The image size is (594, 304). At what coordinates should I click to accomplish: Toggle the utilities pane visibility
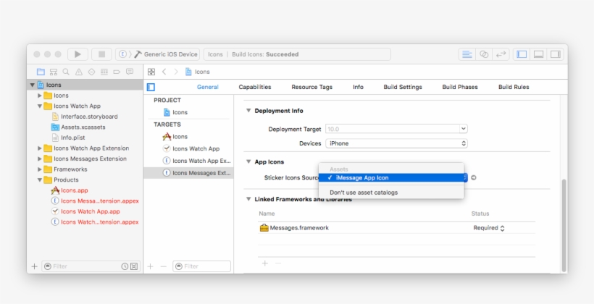click(556, 54)
